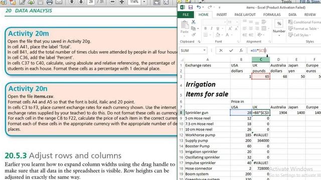
Task: Open the Name Box dropdown showing SUM
Action: point(204,50)
